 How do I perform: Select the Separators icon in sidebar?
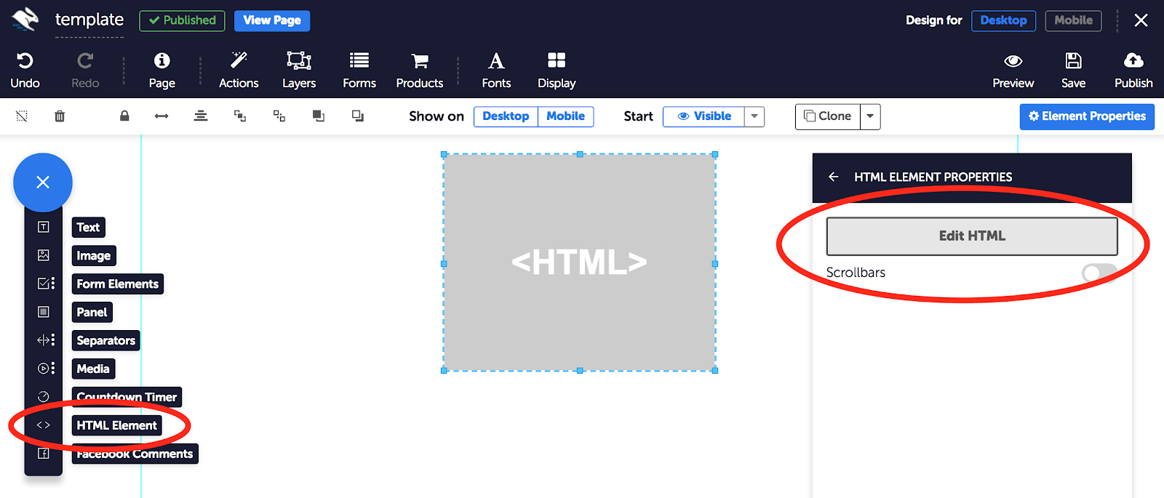click(46, 340)
